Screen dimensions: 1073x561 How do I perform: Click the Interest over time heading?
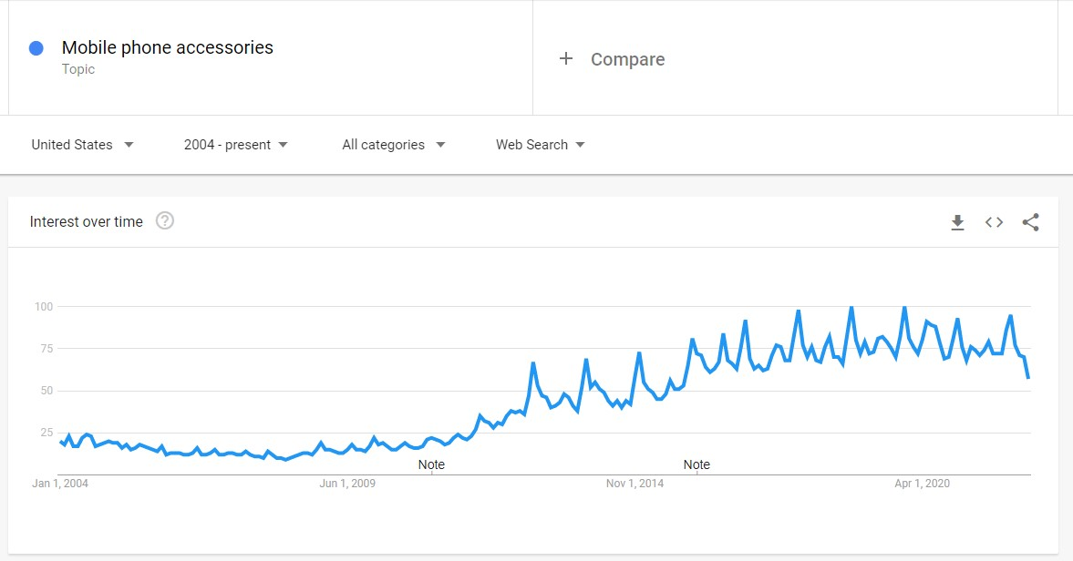pyautogui.click(x=87, y=221)
